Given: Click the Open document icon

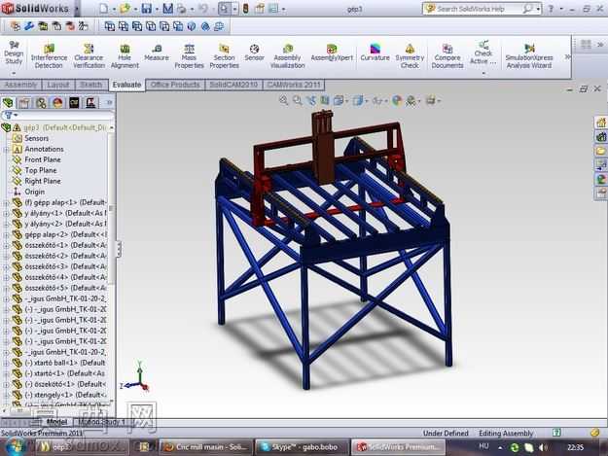Looking at the screenshot, I should click(125, 8).
